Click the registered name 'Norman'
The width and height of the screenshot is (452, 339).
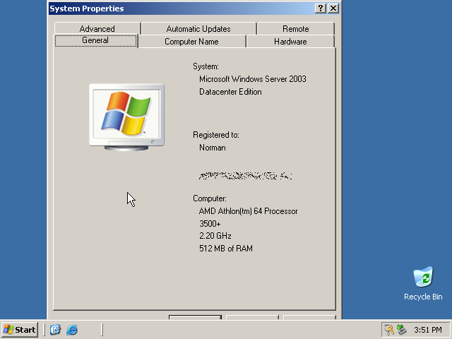[213, 148]
